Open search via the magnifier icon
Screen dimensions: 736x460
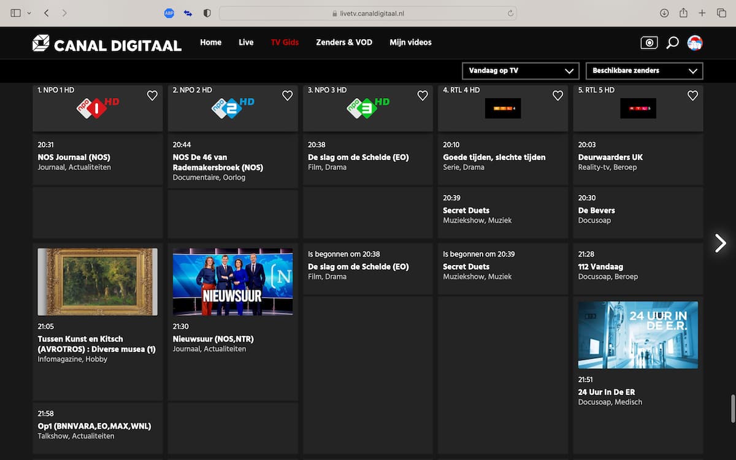pos(672,42)
